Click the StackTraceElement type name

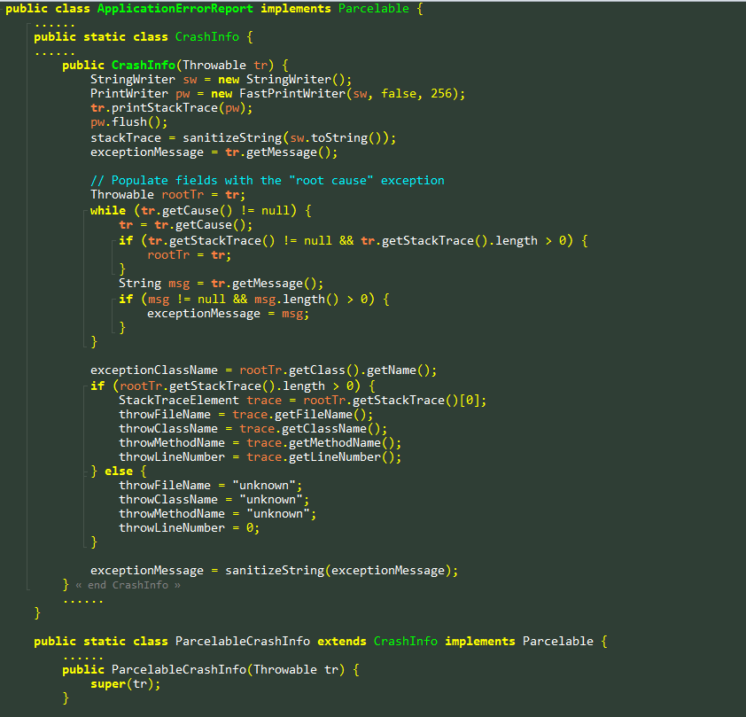[x=179, y=400]
